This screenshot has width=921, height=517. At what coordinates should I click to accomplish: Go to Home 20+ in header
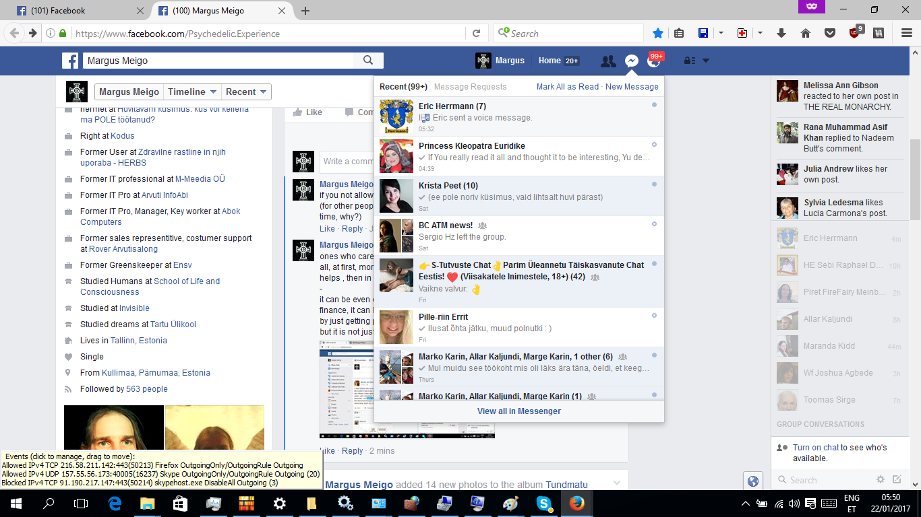coord(558,61)
